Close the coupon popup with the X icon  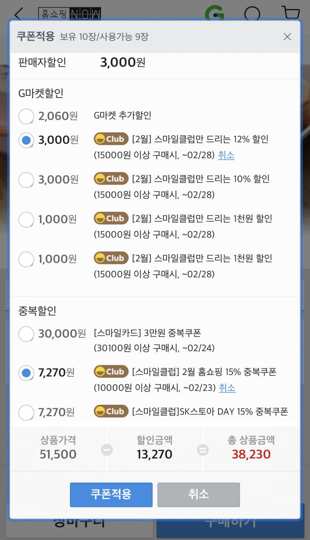click(287, 37)
